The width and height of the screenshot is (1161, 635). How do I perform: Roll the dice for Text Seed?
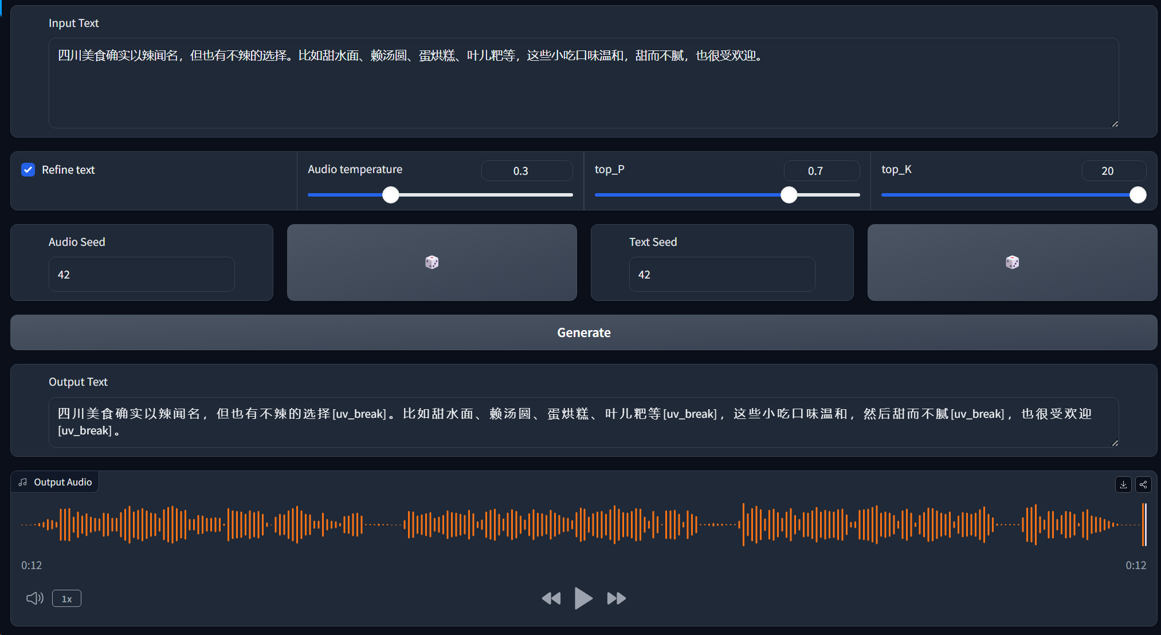tap(1012, 262)
